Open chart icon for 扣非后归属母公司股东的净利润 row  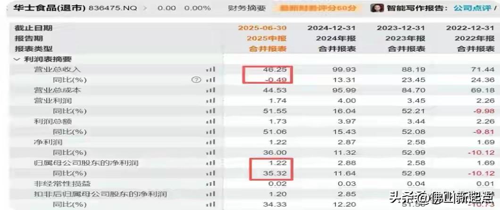pos(210,194)
